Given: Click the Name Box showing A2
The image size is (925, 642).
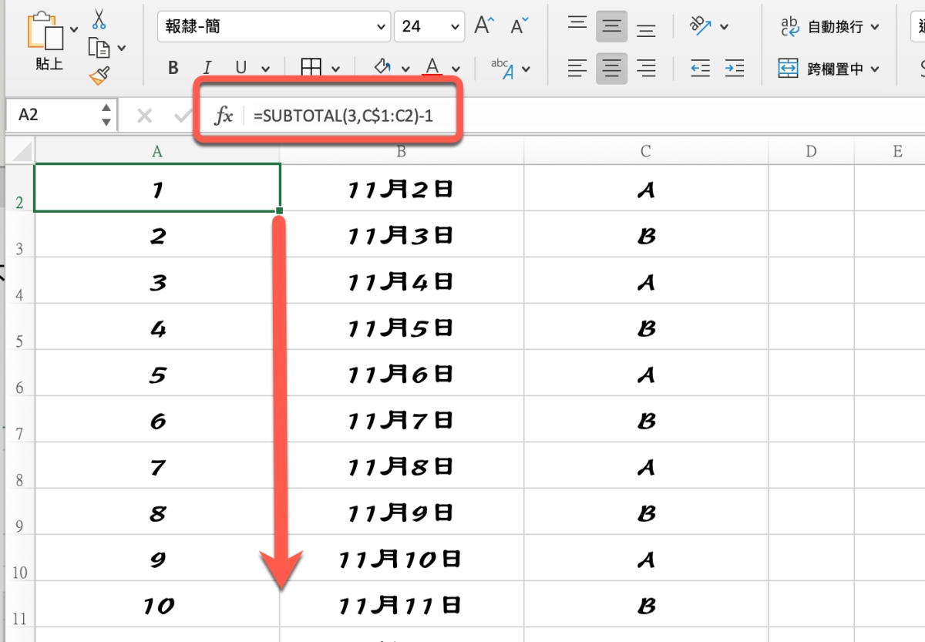Looking at the screenshot, I should (x=52, y=115).
